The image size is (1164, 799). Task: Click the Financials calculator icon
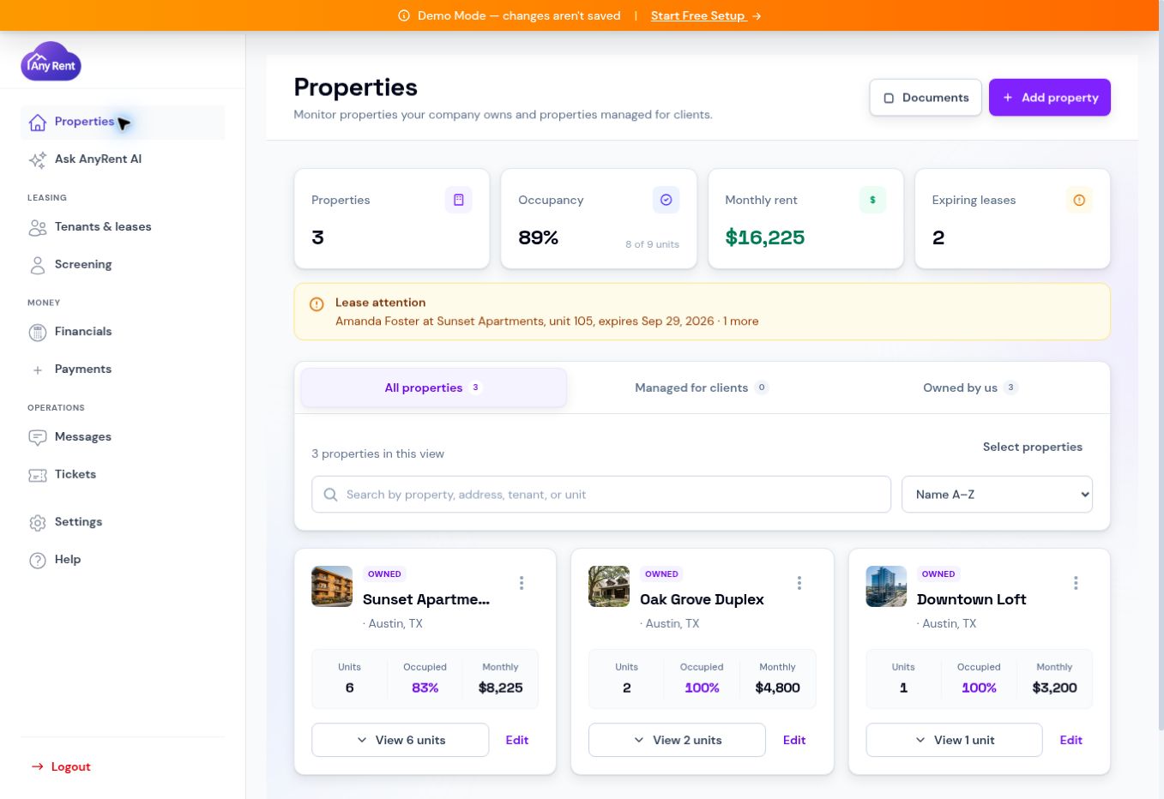(x=38, y=332)
